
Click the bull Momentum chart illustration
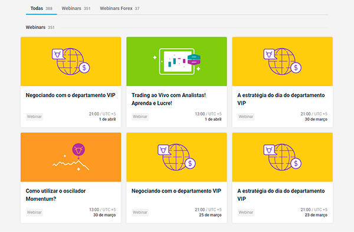(x=71, y=157)
